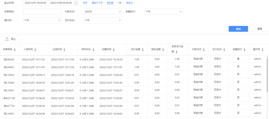Click entry time 2022/12/07 15:38:26

(33, 98)
